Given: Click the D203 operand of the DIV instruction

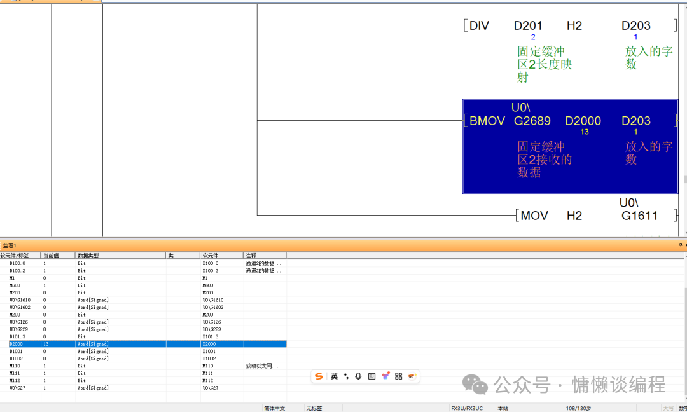Looking at the screenshot, I should click(635, 26).
